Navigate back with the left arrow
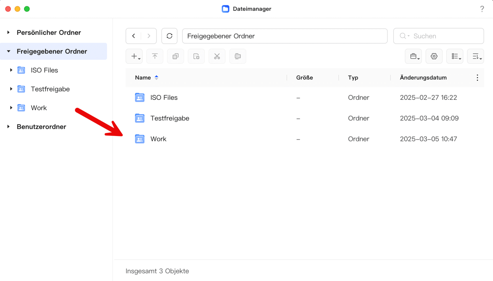The height and width of the screenshot is (281, 493). tap(134, 36)
